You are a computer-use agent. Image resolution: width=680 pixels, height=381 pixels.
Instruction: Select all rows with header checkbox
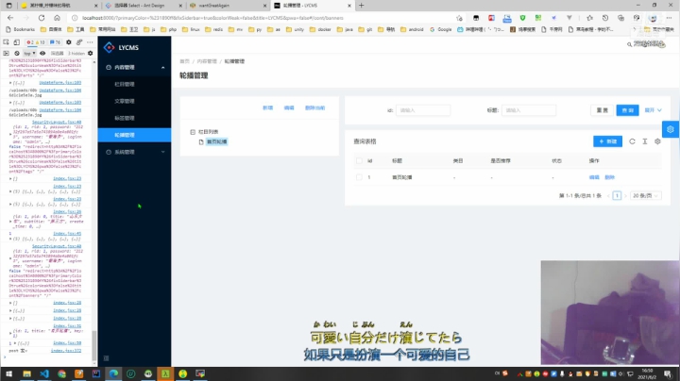click(x=359, y=160)
